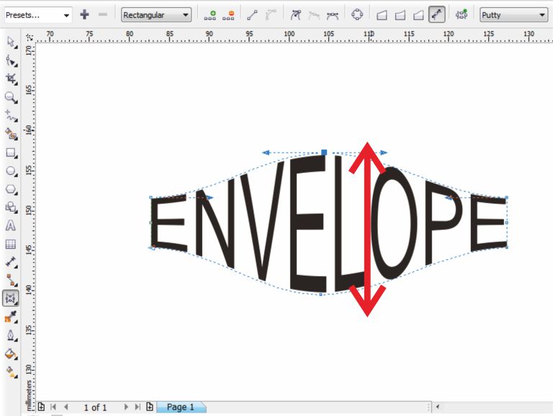
Task: Go to previous page
Action: tap(66, 407)
